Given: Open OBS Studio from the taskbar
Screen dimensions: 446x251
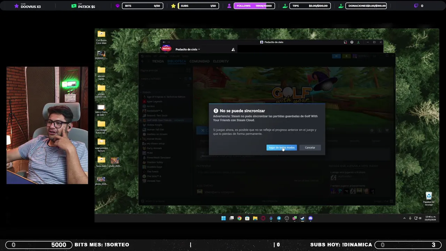Looking at the screenshot, I should [287, 218].
